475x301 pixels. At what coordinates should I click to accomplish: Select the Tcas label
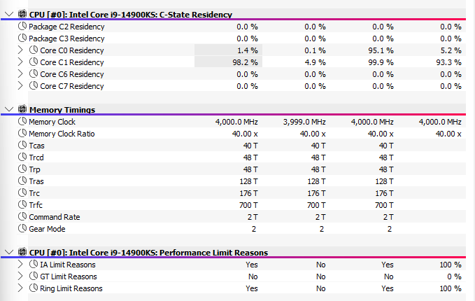(x=36, y=146)
